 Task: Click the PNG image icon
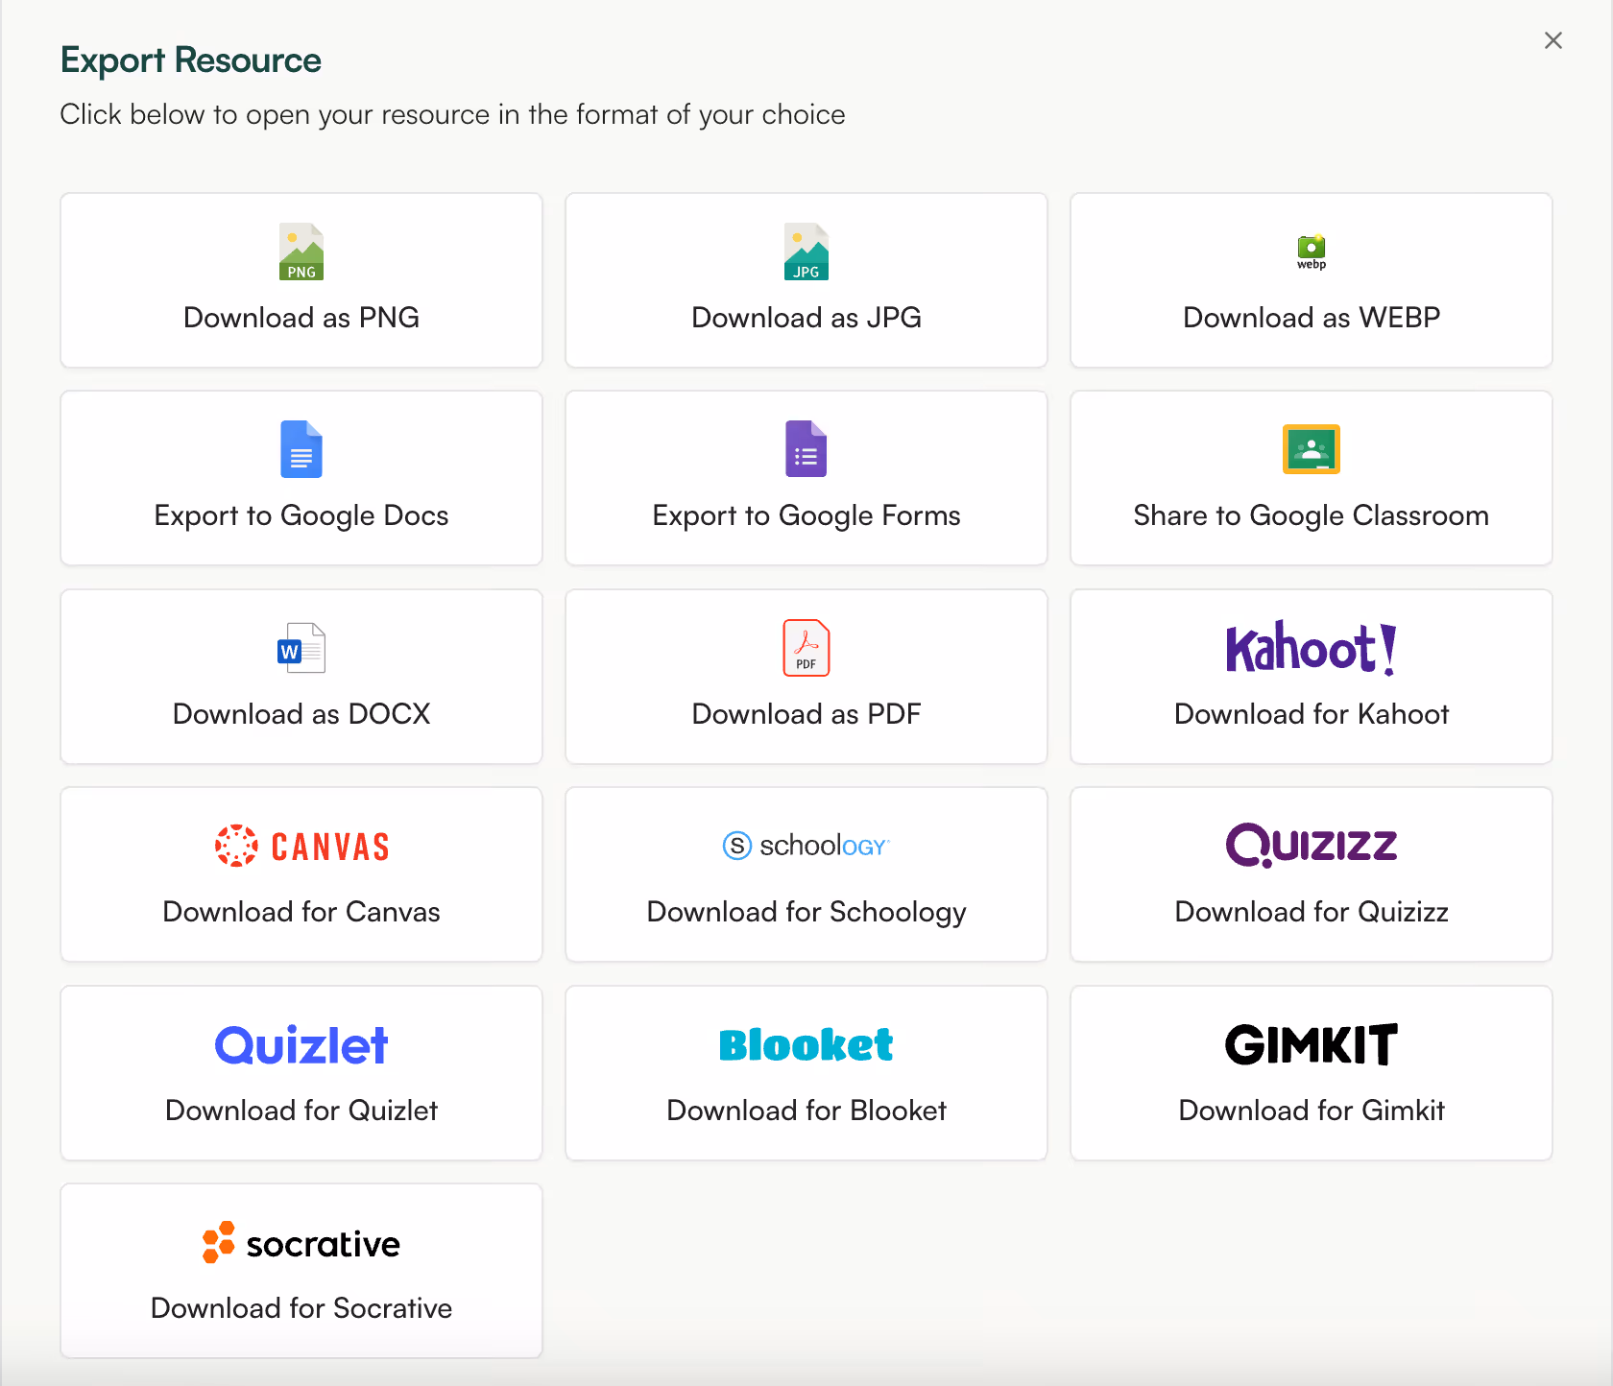click(x=301, y=251)
